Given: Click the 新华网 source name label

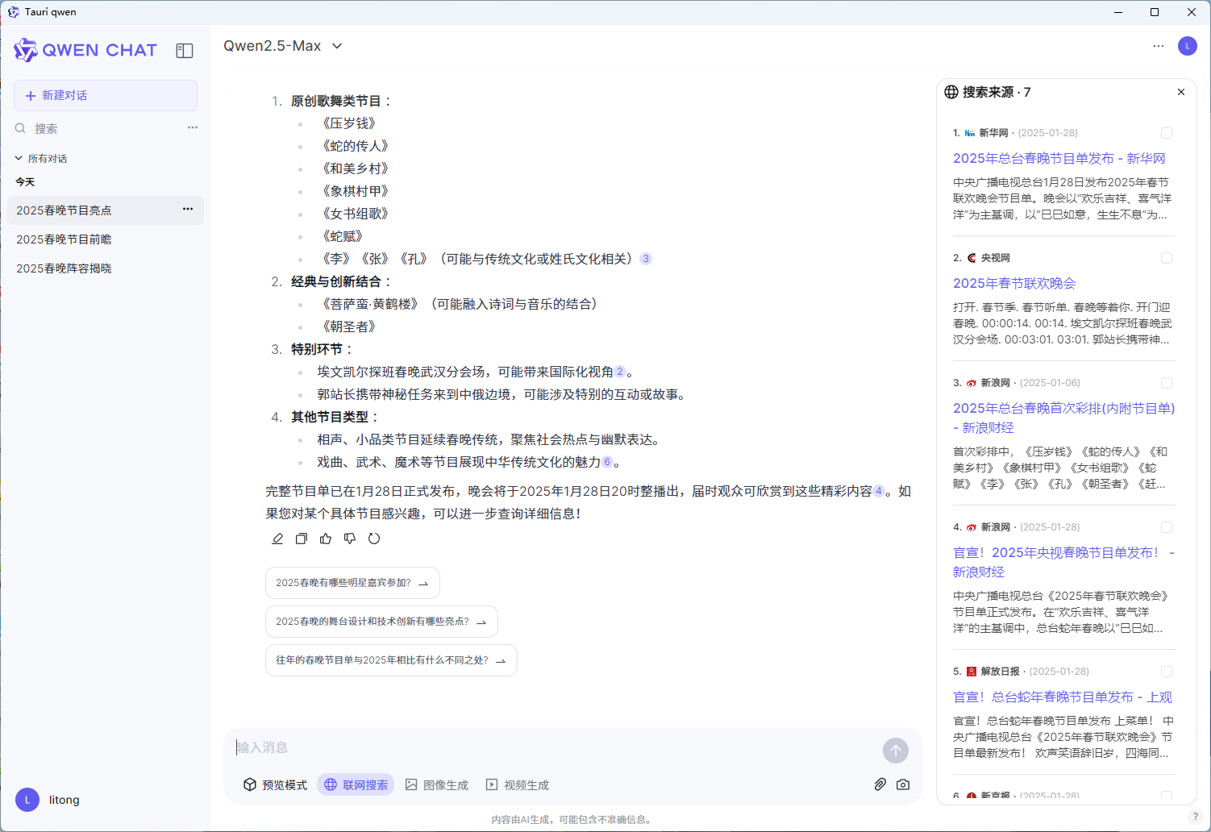Looking at the screenshot, I should click(x=993, y=133).
